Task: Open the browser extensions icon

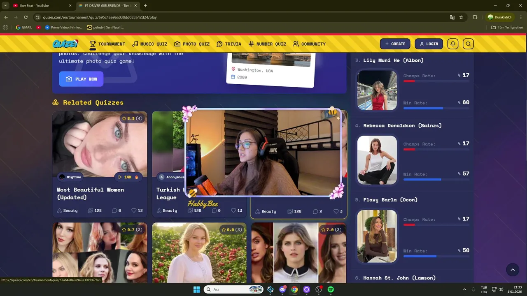Action: (475, 17)
